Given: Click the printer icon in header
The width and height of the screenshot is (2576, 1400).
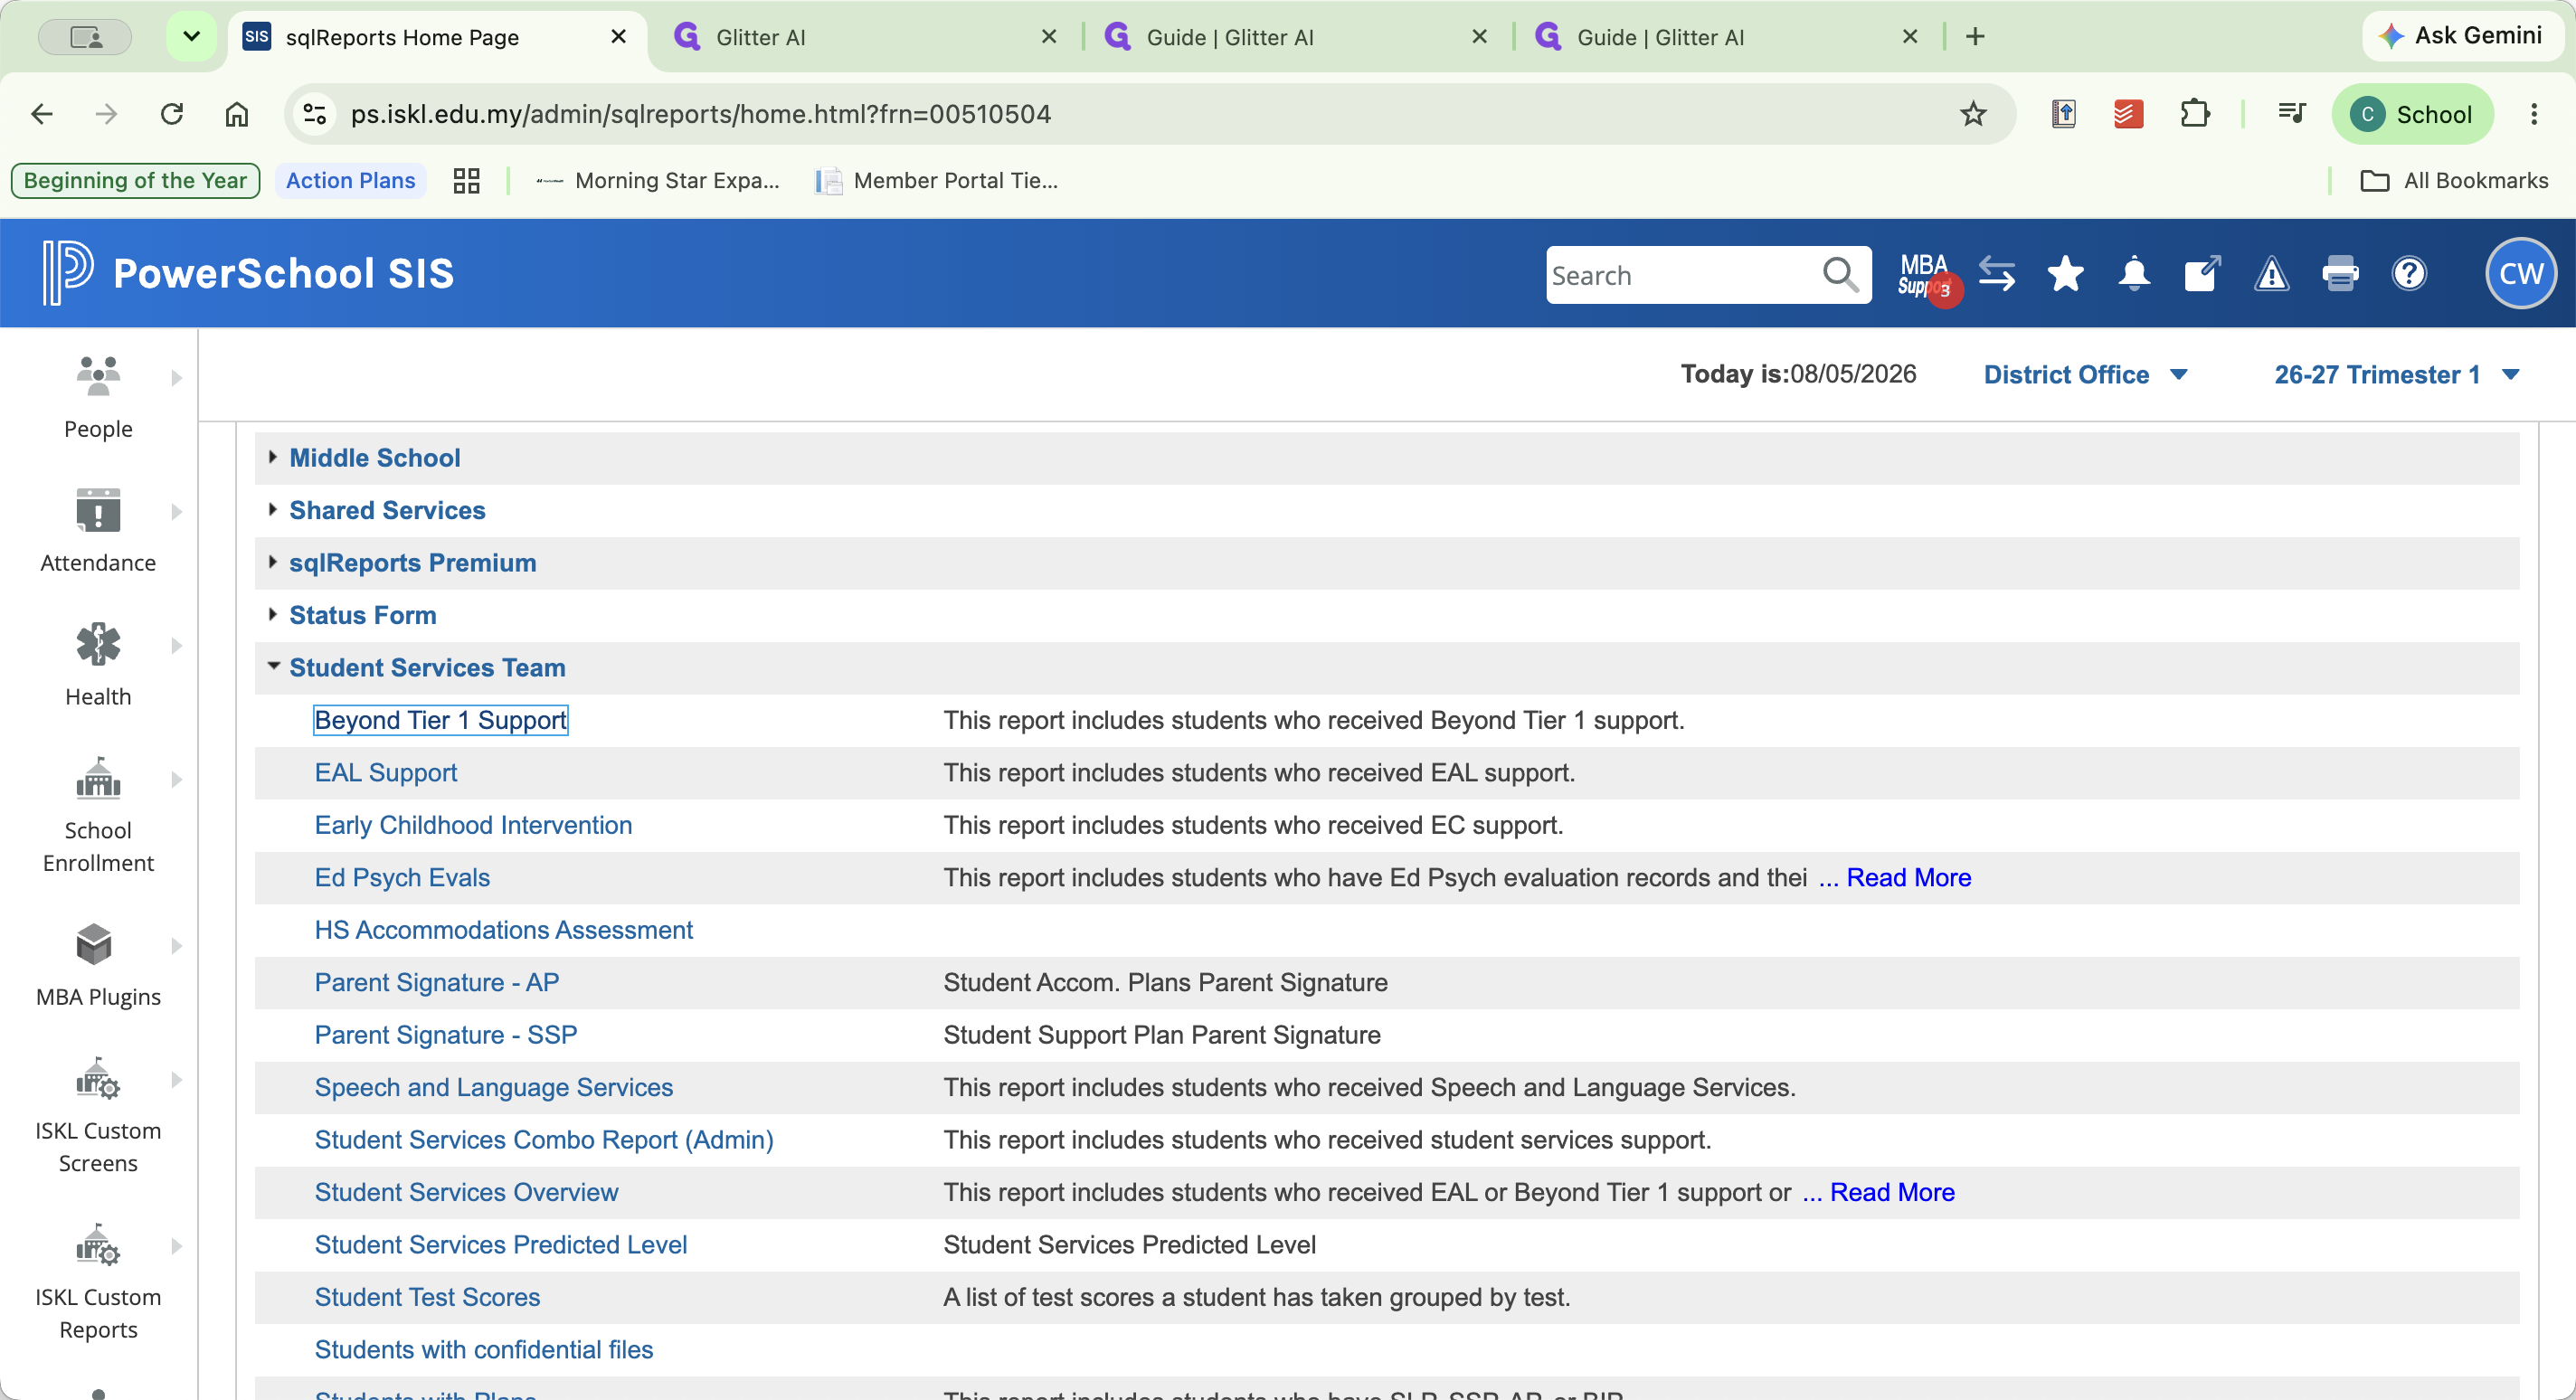Looking at the screenshot, I should pos(2340,274).
